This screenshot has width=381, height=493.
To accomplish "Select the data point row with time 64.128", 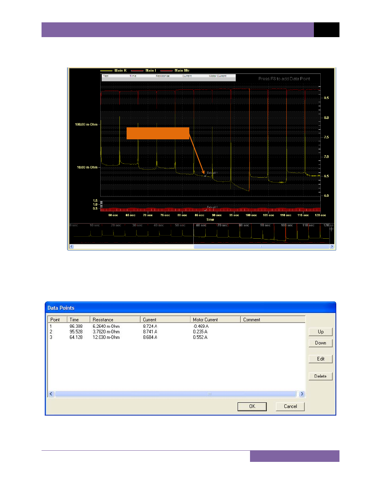I will point(176,337).
